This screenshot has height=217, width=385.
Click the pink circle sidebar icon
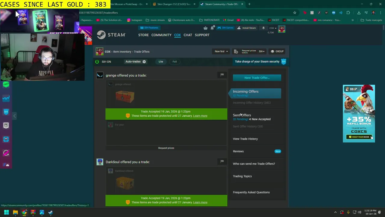[x=6, y=153]
